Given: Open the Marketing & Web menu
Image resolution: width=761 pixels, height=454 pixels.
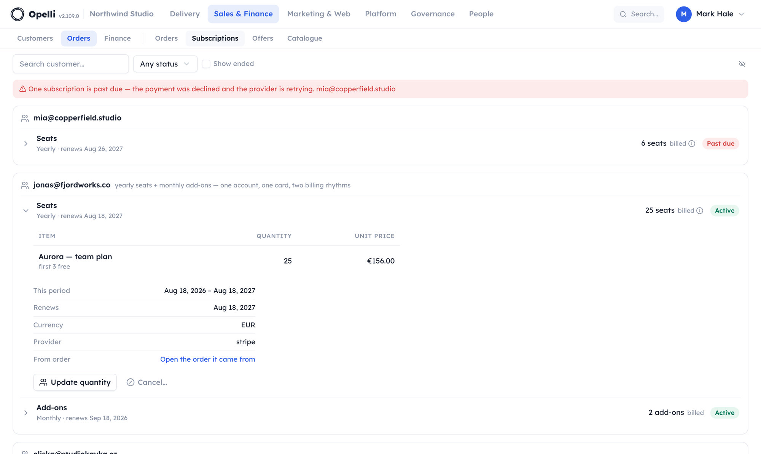Looking at the screenshot, I should [x=318, y=14].
